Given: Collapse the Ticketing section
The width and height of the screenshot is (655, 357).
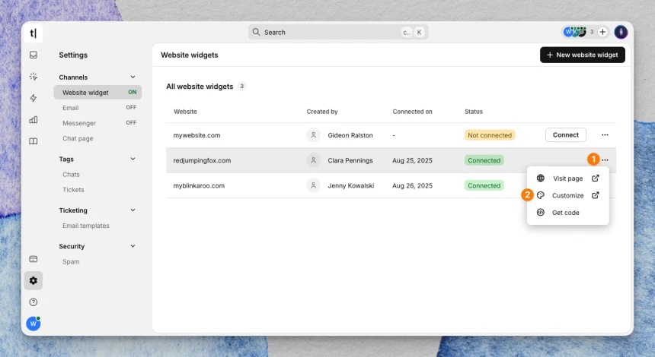Looking at the screenshot, I should [133, 210].
